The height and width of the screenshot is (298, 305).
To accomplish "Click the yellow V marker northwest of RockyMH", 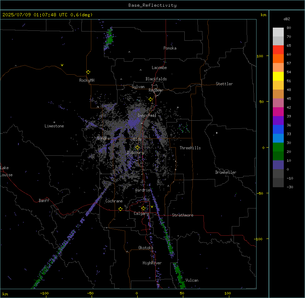I will pyautogui.click(x=62, y=65).
